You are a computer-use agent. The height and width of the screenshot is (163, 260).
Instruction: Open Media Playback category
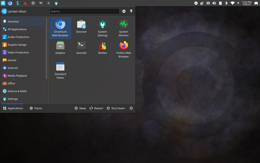pos(22,75)
